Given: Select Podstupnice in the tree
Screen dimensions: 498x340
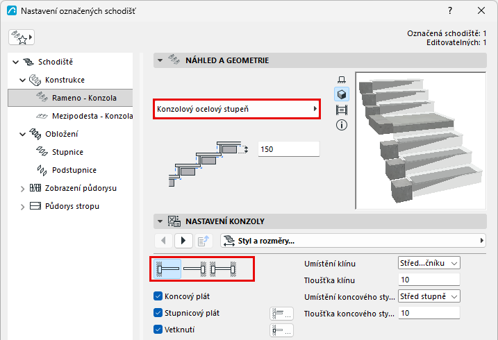Looking at the screenshot, I should click(x=74, y=170).
